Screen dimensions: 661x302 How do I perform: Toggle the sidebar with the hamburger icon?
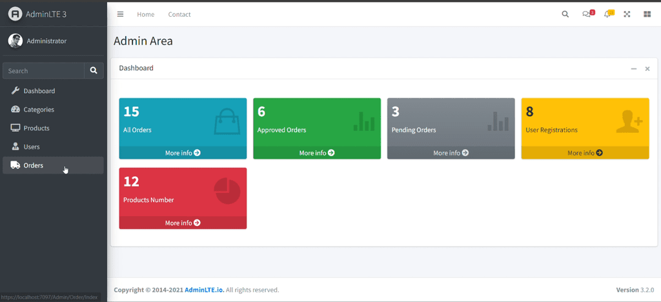(120, 14)
